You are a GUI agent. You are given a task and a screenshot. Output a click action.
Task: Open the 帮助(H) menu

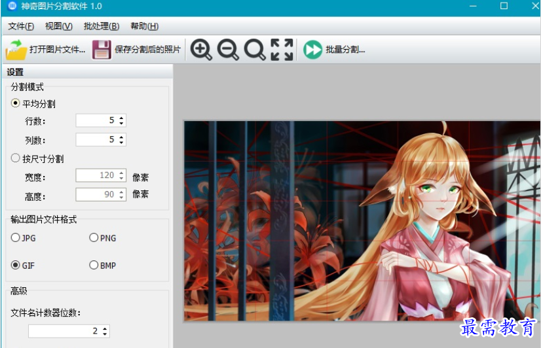click(x=145, y=26)
